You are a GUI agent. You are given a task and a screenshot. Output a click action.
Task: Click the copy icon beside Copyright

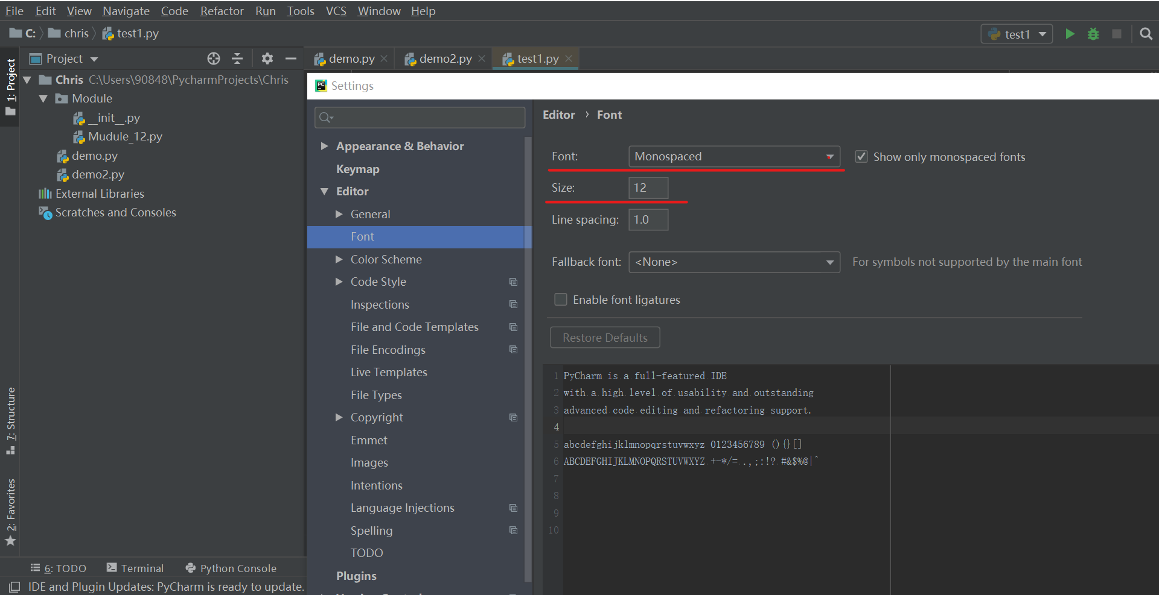point(513,418)
